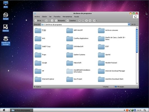Open the Ayuda menu
149x112 pixels.
(x=77, y=17)
